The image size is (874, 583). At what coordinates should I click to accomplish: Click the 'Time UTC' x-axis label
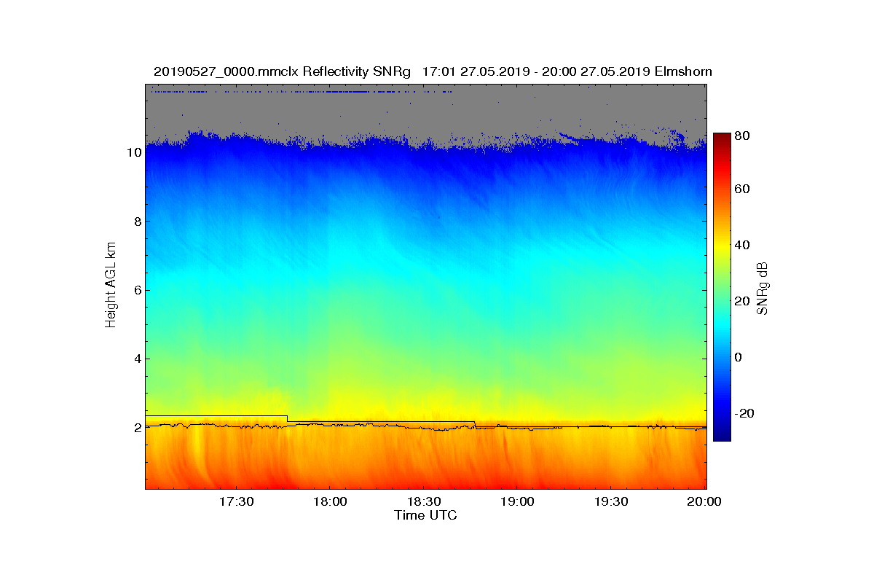pos(426,515)
